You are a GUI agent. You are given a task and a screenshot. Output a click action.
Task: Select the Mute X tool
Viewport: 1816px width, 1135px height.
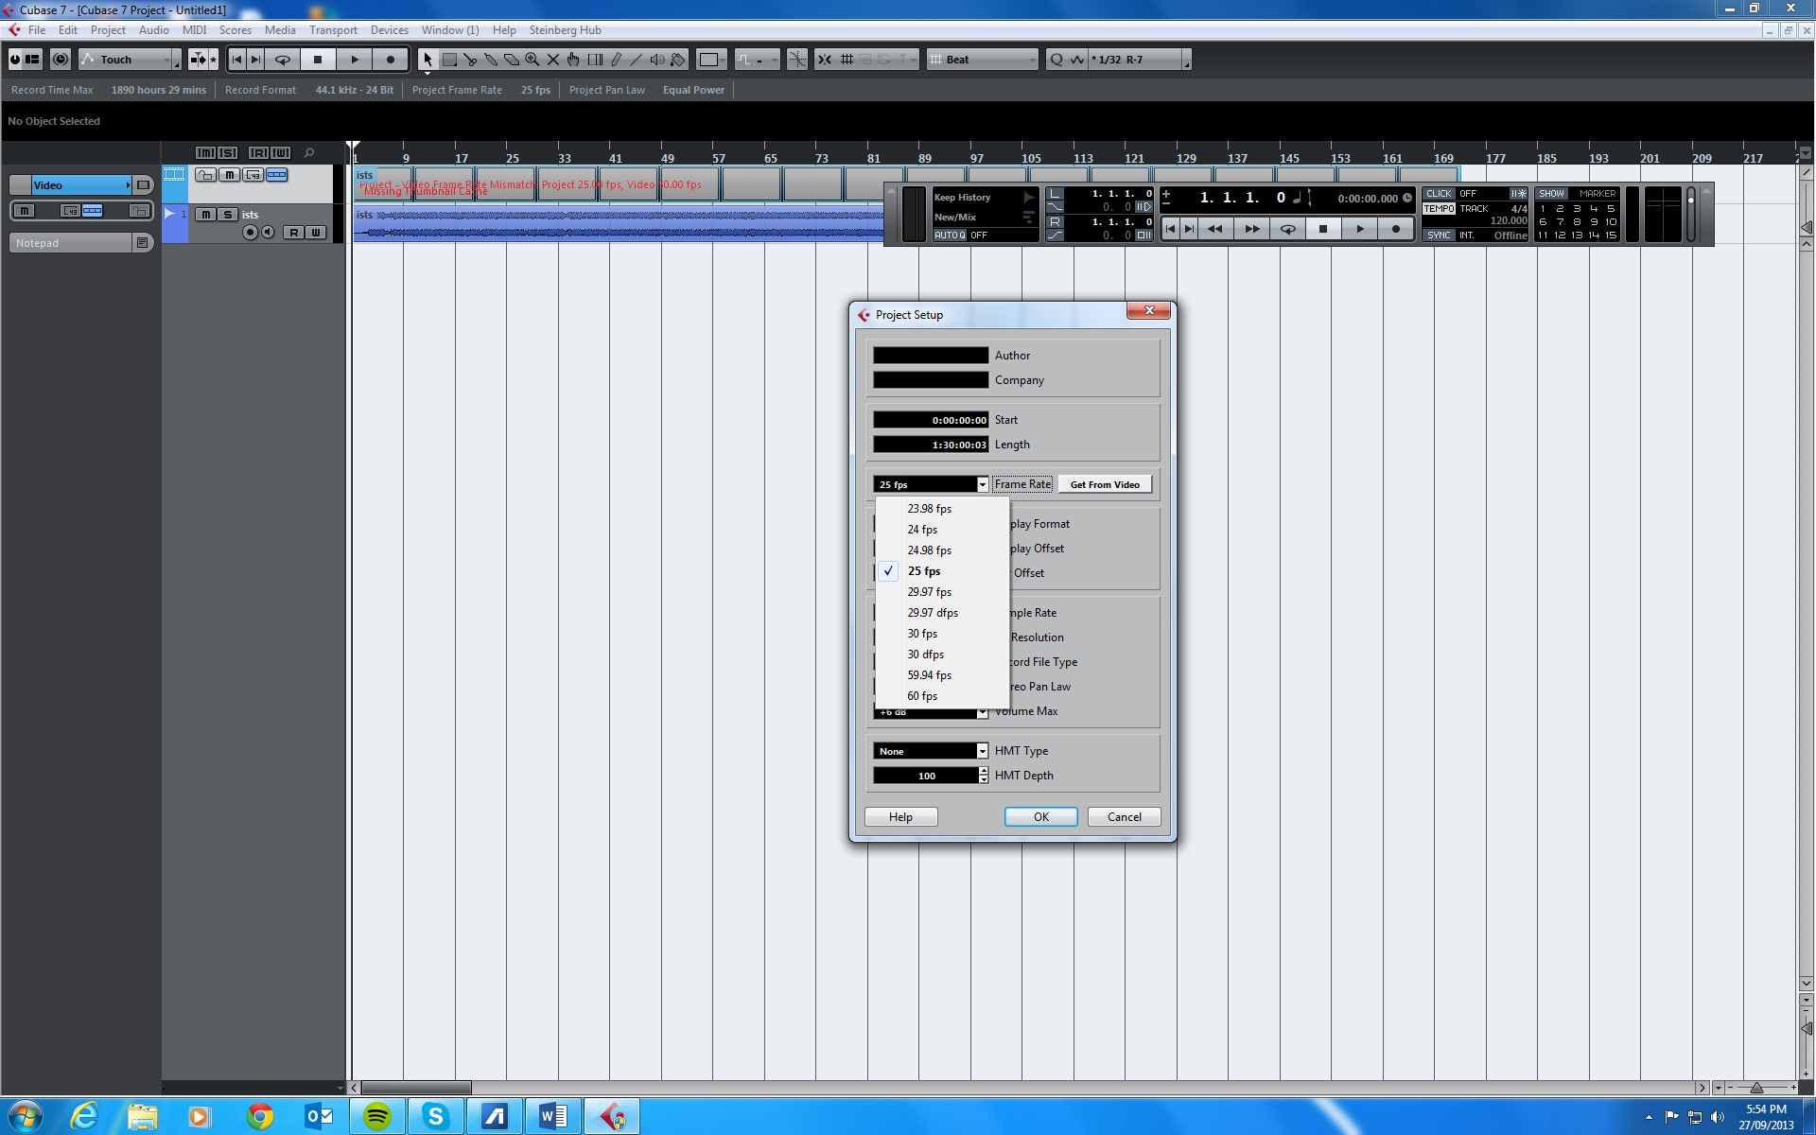pyautogui.click(x=553, y=60)
